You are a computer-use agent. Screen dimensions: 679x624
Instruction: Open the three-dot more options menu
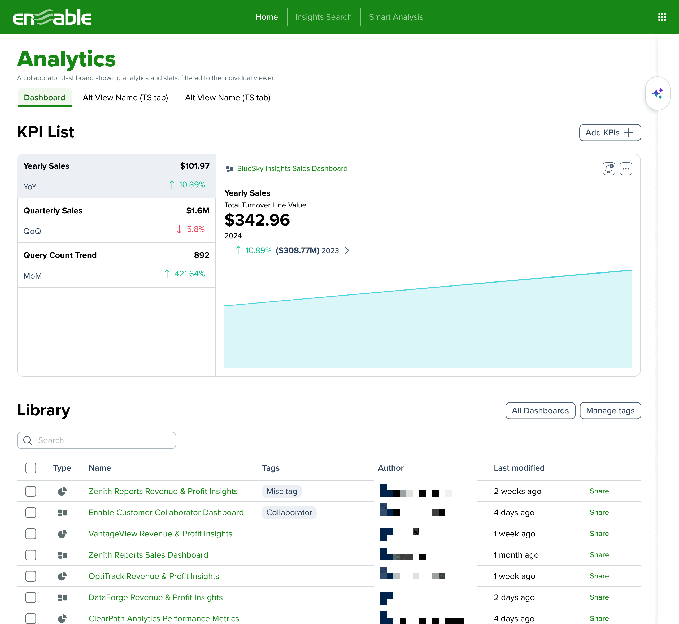tap(626, 168)
